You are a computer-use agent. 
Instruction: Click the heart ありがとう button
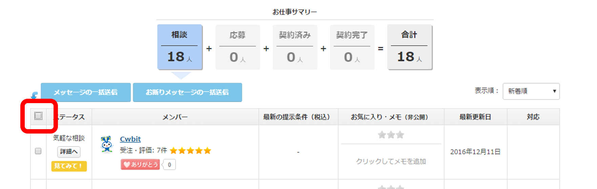coord(140,165)
